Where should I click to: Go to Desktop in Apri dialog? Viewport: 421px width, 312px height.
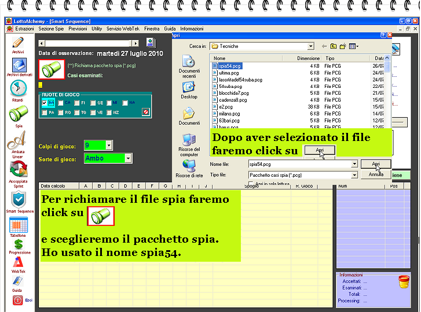189,90
